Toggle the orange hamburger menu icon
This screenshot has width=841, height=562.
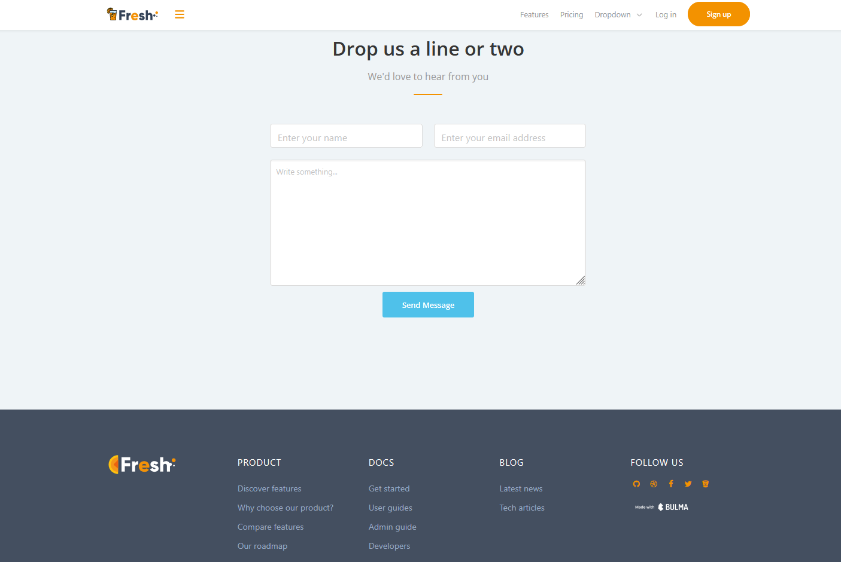click(x=180, y=14)
